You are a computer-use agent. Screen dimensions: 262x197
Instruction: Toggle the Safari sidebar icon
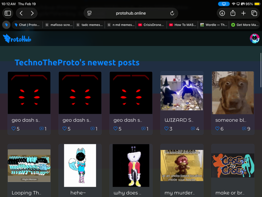(8, 13)
